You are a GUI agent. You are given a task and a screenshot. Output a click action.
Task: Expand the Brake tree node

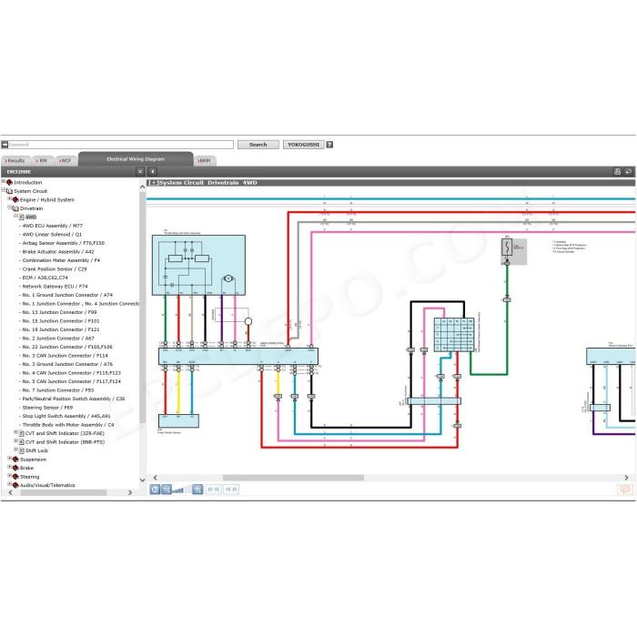pos(10,467)
